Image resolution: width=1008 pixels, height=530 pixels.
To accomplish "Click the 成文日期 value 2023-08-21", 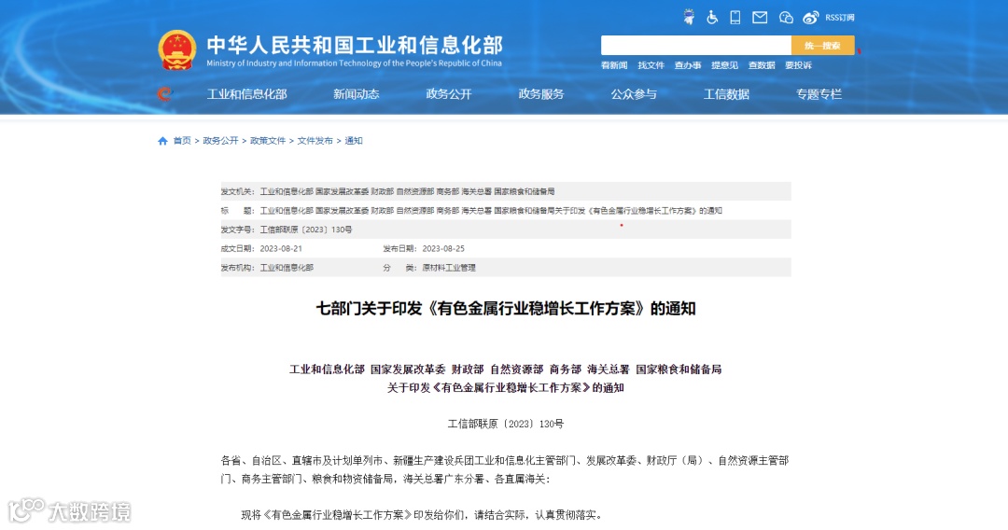I will [281, 248].
